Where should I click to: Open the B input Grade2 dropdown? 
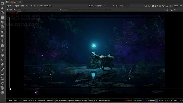(122, 6)
